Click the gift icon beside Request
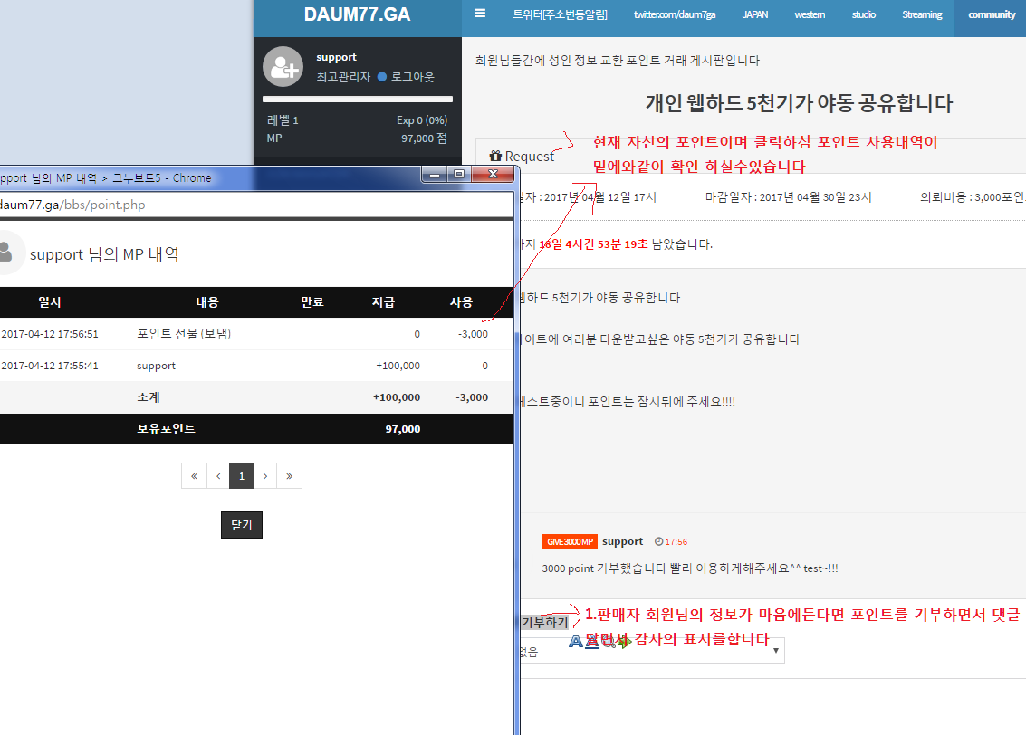 click(495, 156)
